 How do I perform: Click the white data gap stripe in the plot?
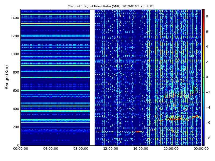coord(92,77)
